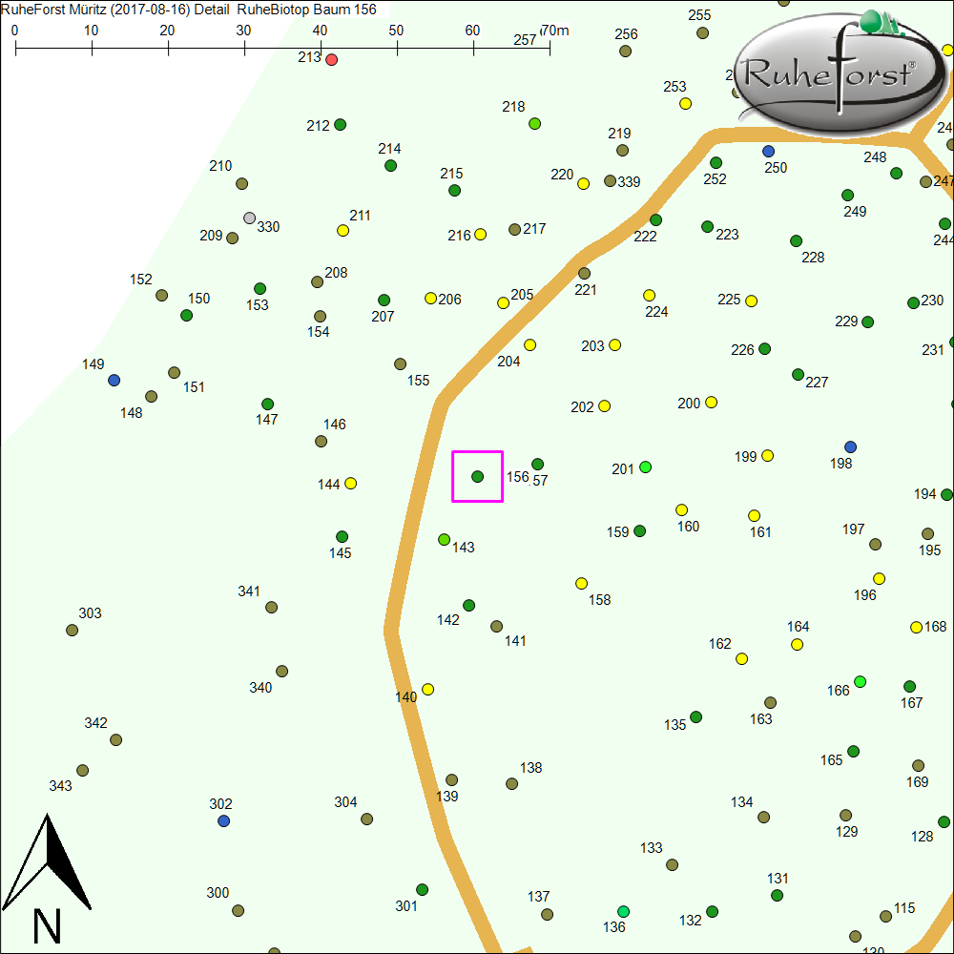Select the highlighted tree 156 in magenta box

pos(477,476)
